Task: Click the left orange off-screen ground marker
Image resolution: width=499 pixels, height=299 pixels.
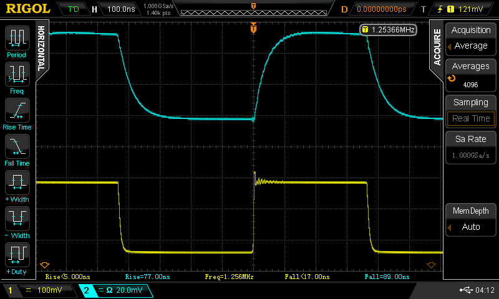Action: click(x=44, y=265)
